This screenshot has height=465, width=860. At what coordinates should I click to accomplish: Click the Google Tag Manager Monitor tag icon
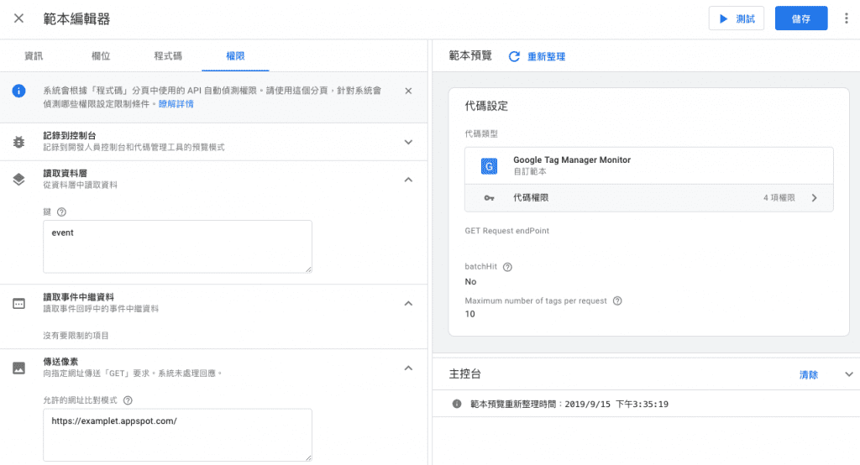[490, 165]
